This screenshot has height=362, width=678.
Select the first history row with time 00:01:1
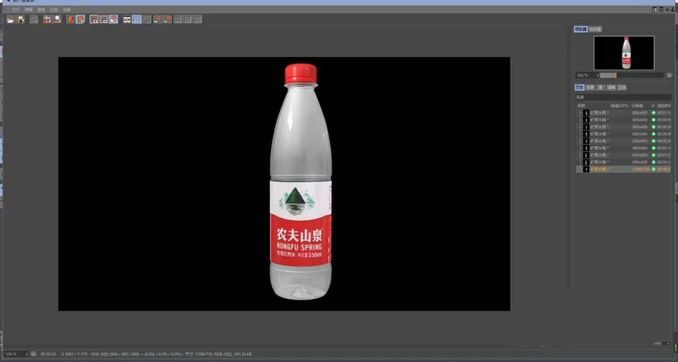[x=624, y=113]
